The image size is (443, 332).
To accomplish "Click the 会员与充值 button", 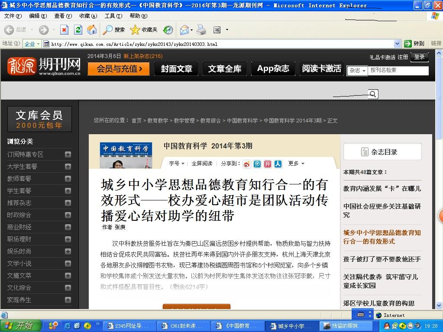I will tap(119, 69).
